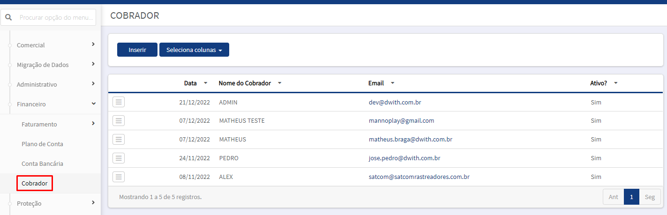The height and width of the screenshot is (215, 667).
Task: Click 'Mostrando 1 a 5 de 5 registros' text
Action: 160,197
